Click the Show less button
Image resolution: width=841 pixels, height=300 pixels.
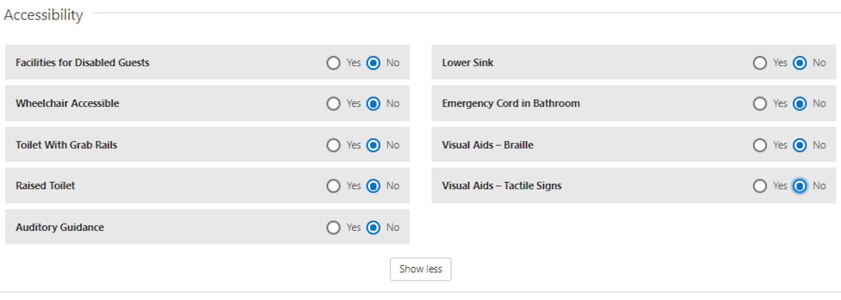point(420,269)
